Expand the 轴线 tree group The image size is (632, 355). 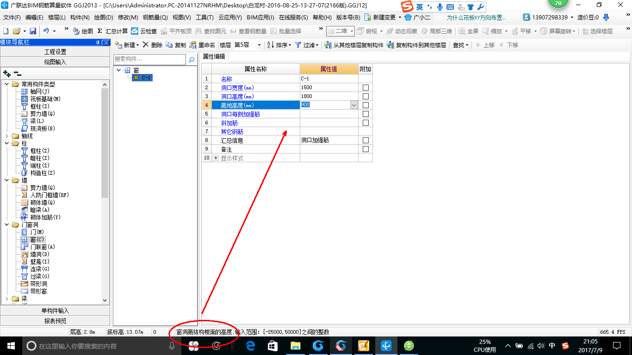(7, 136)
